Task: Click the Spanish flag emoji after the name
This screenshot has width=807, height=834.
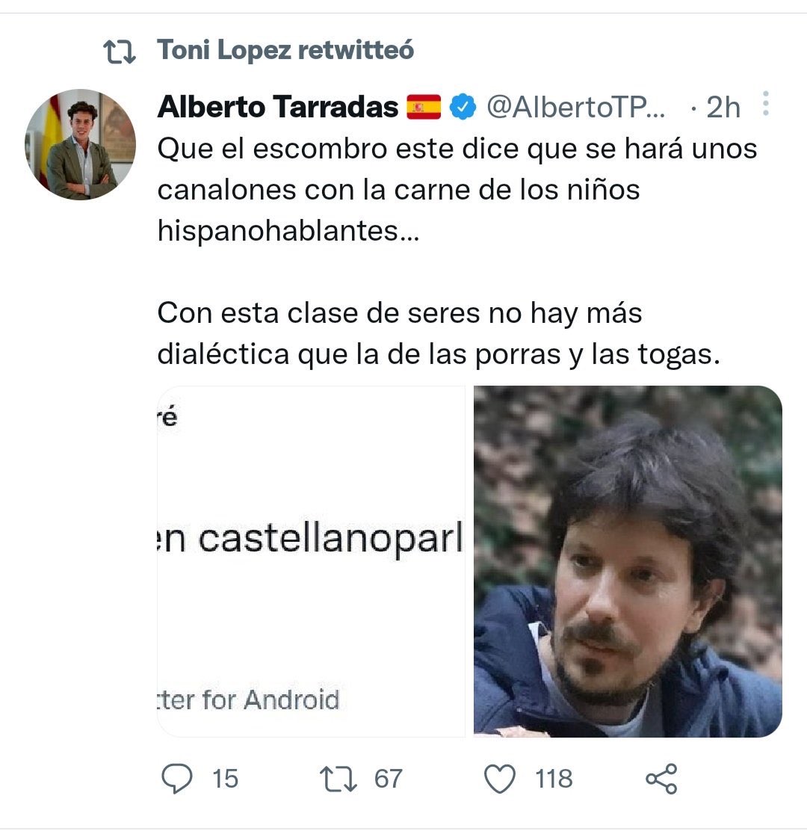Action: (424, 107)
